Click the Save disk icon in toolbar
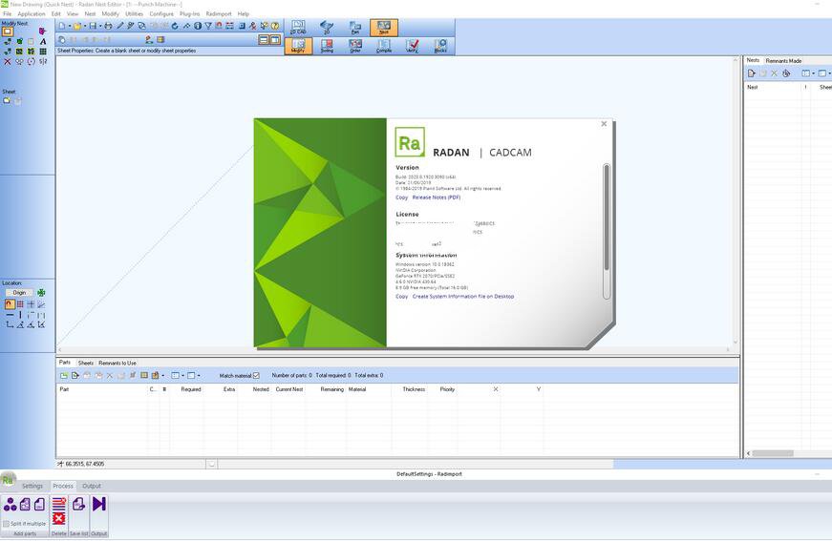 pos(93,26)
